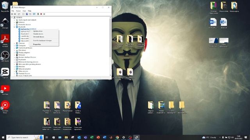The height and width of the screenshot is (140, 250).
Task: Open the Help menu in Device Manager
Action: (30, 11)
